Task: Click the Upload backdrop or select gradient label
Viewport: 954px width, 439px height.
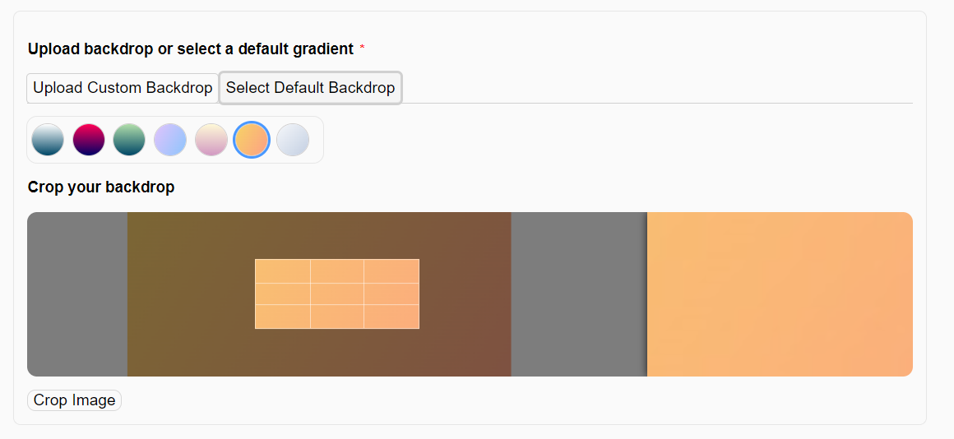Action: pyautogui.click(x=191, y=49)
